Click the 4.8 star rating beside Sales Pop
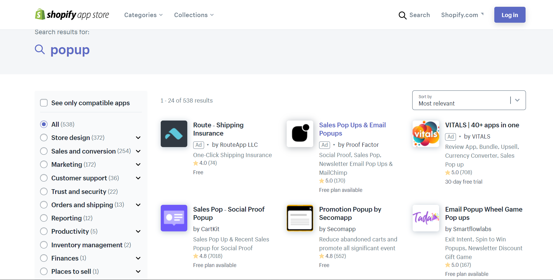This screenshot has height=280, width=553. tap(208, 256)
